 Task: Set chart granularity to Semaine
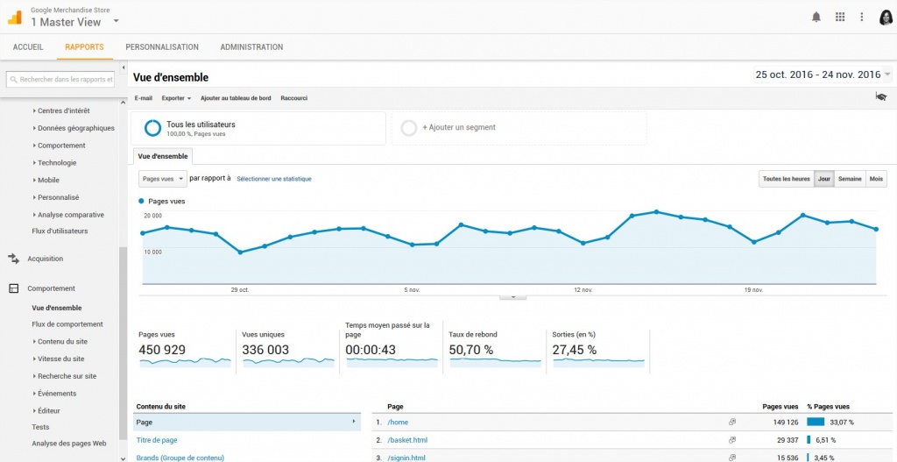(850, 179)
